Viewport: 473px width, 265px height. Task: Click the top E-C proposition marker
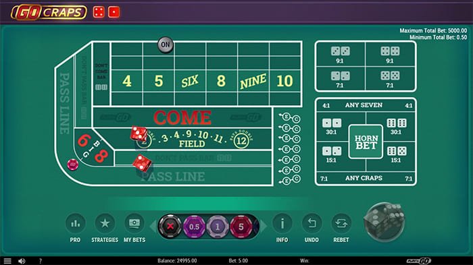[x=290, y=118]
